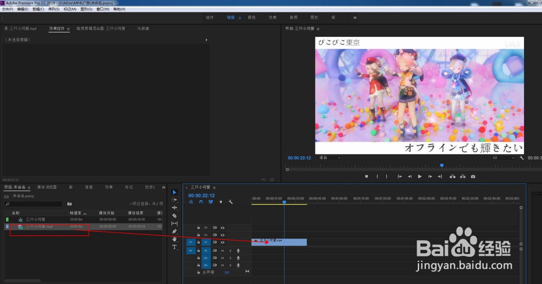The width and height of the screenshot is (542, 284).
Task: Open the 剪辑(C) menu
Action: point(38,9)
